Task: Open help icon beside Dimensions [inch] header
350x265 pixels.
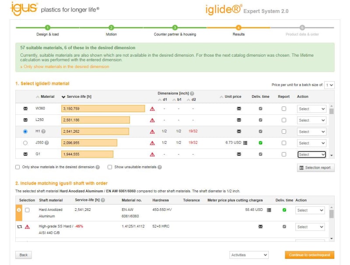Action: [192, 93]
